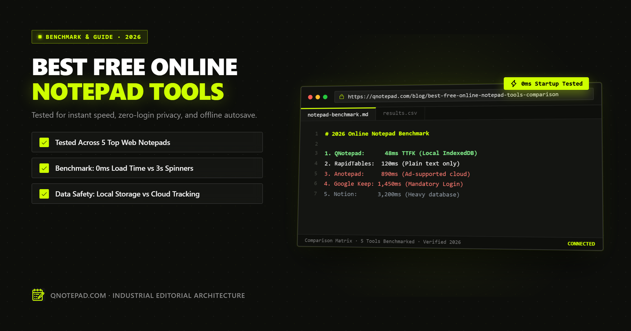631x331 pixels.
Task: Click the BENCHMARK & GUIDE · 2026 badge
Action: coord(90,37)
